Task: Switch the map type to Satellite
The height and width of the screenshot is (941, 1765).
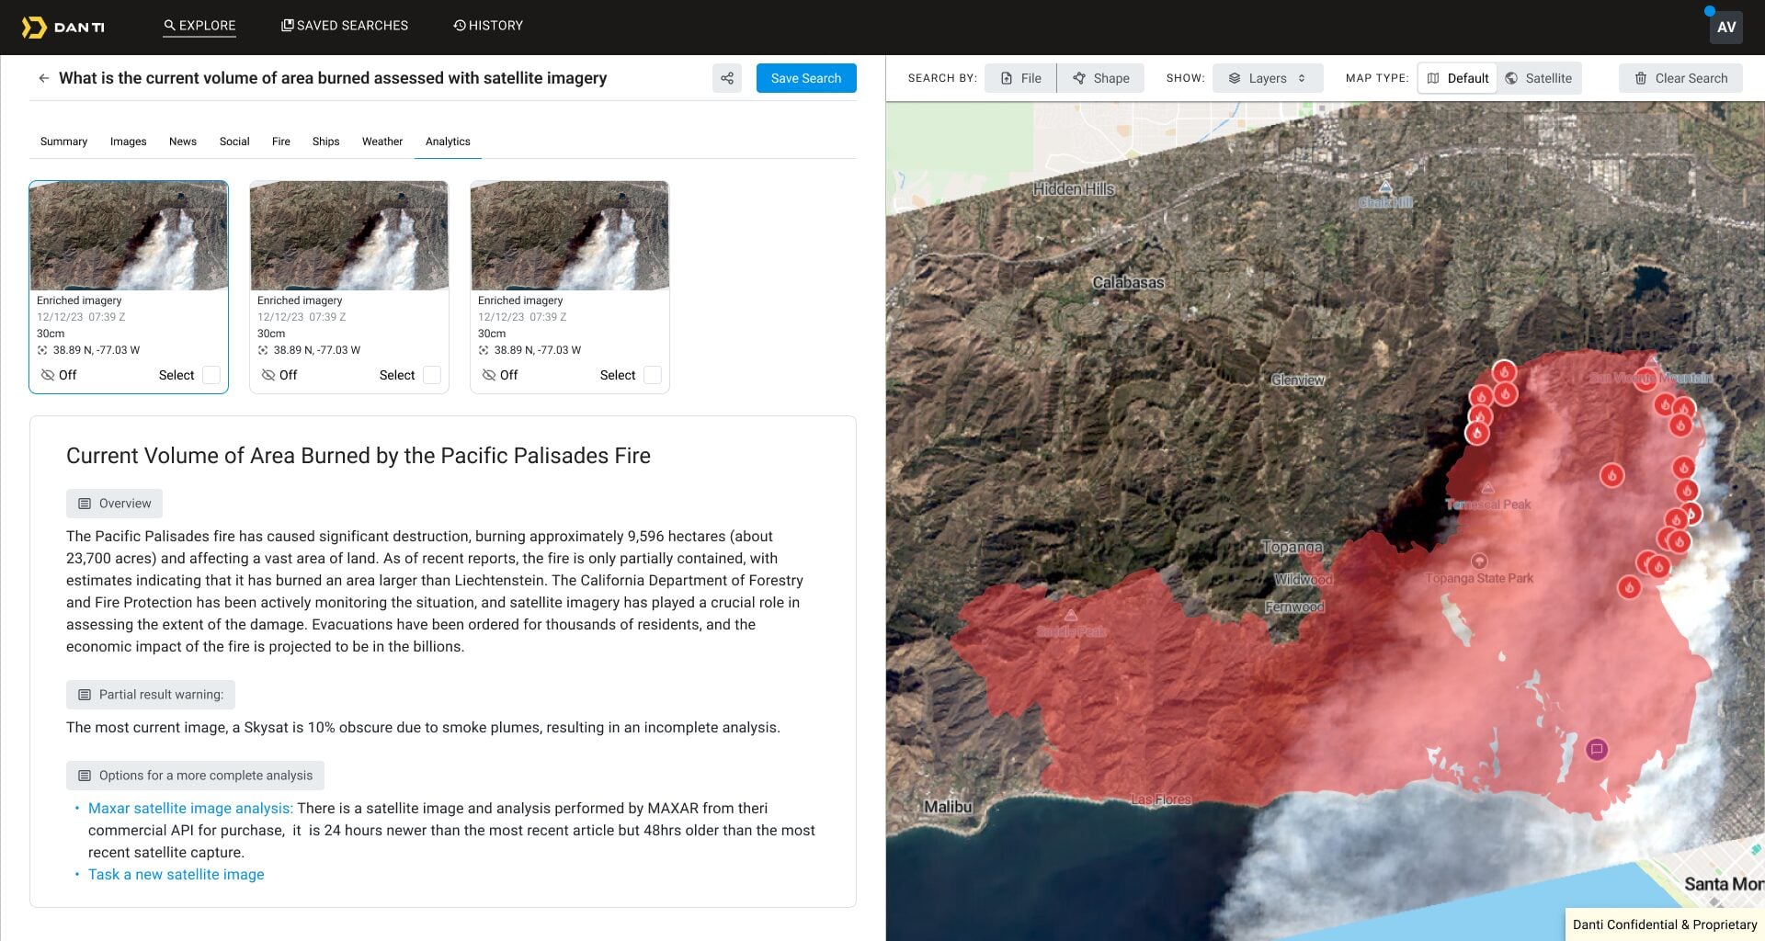Action: click(1538, 78)
